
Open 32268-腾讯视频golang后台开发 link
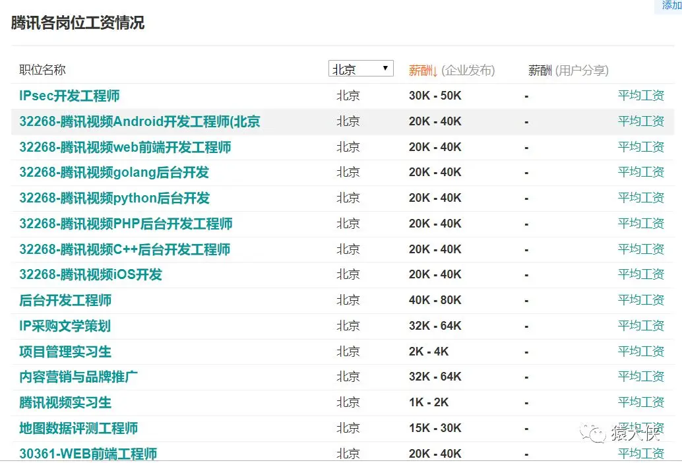(x=114, y=173)
